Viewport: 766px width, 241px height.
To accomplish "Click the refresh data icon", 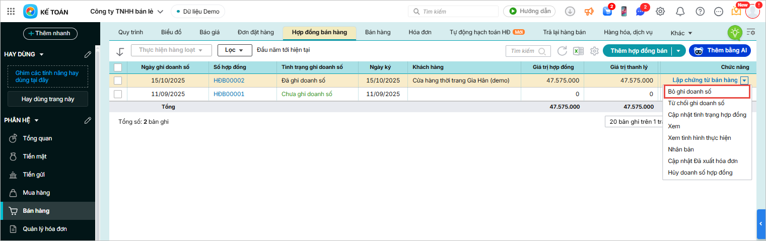I will point(562,51).
